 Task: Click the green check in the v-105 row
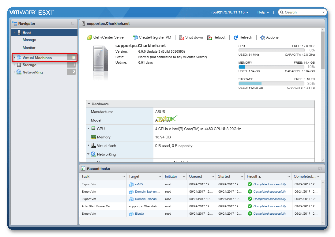(250, 184)
